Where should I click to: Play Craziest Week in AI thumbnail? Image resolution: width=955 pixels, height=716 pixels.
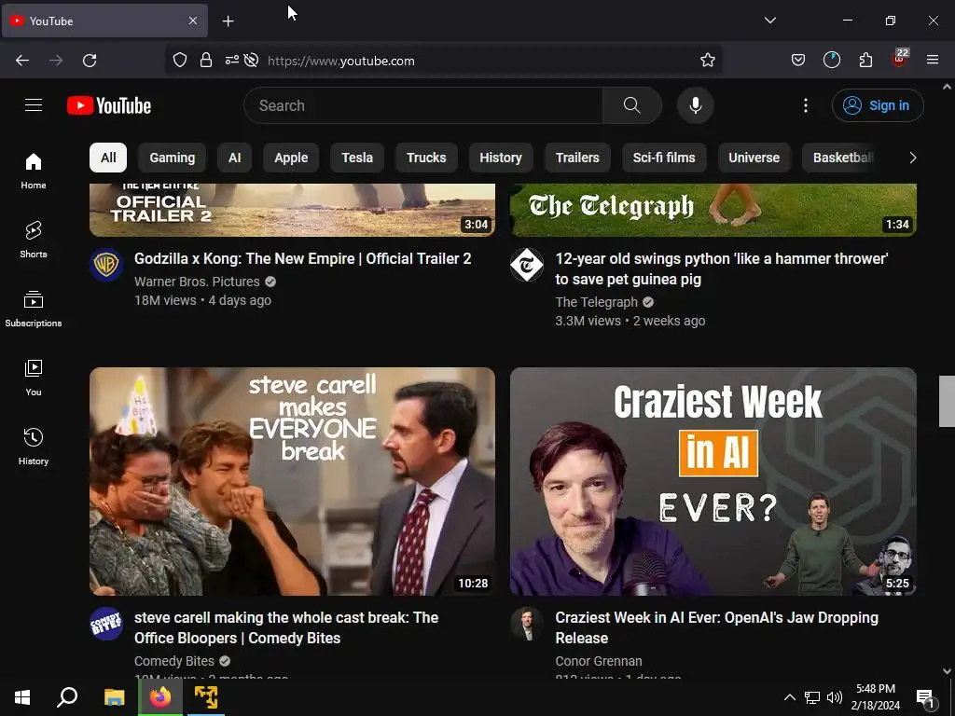[x=713, y=481]
